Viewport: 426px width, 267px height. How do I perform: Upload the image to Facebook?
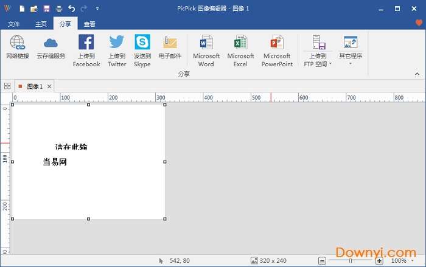(86, 50)
